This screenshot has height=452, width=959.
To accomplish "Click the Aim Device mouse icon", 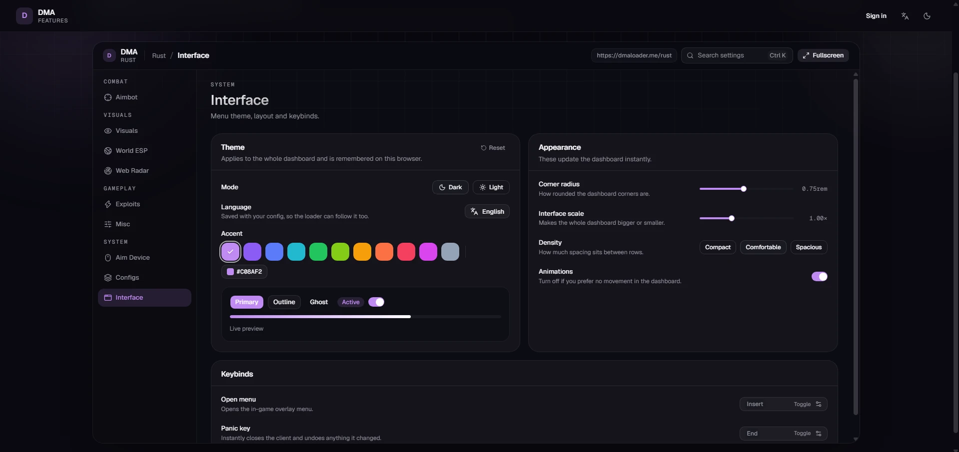I will coord(108,258).
